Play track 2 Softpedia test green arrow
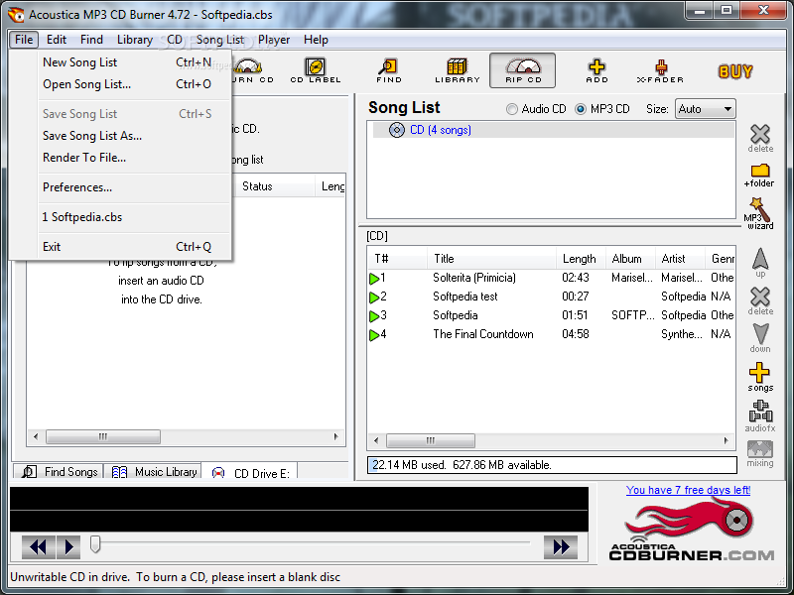 tap(374, 297)
